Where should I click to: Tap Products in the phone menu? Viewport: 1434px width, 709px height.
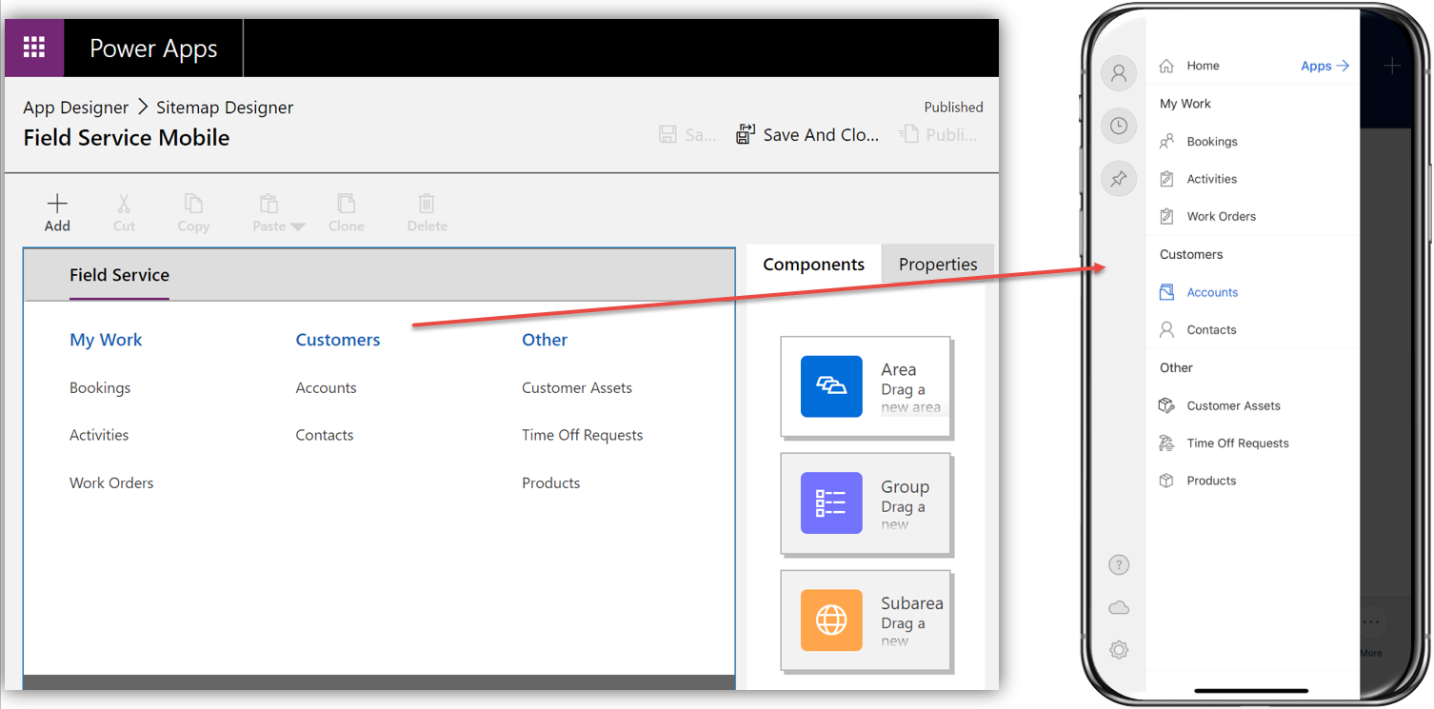coord(1211,481)
